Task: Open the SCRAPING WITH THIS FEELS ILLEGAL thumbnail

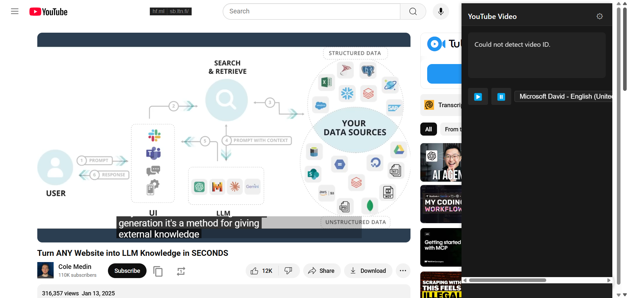Action: (x=441, y=285)
